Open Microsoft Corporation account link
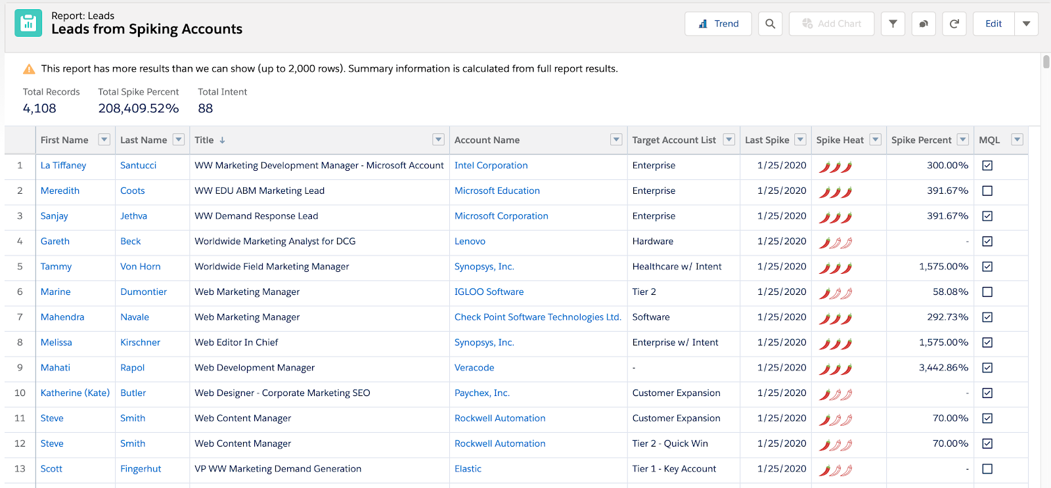1051x488 pixels. 501,216
